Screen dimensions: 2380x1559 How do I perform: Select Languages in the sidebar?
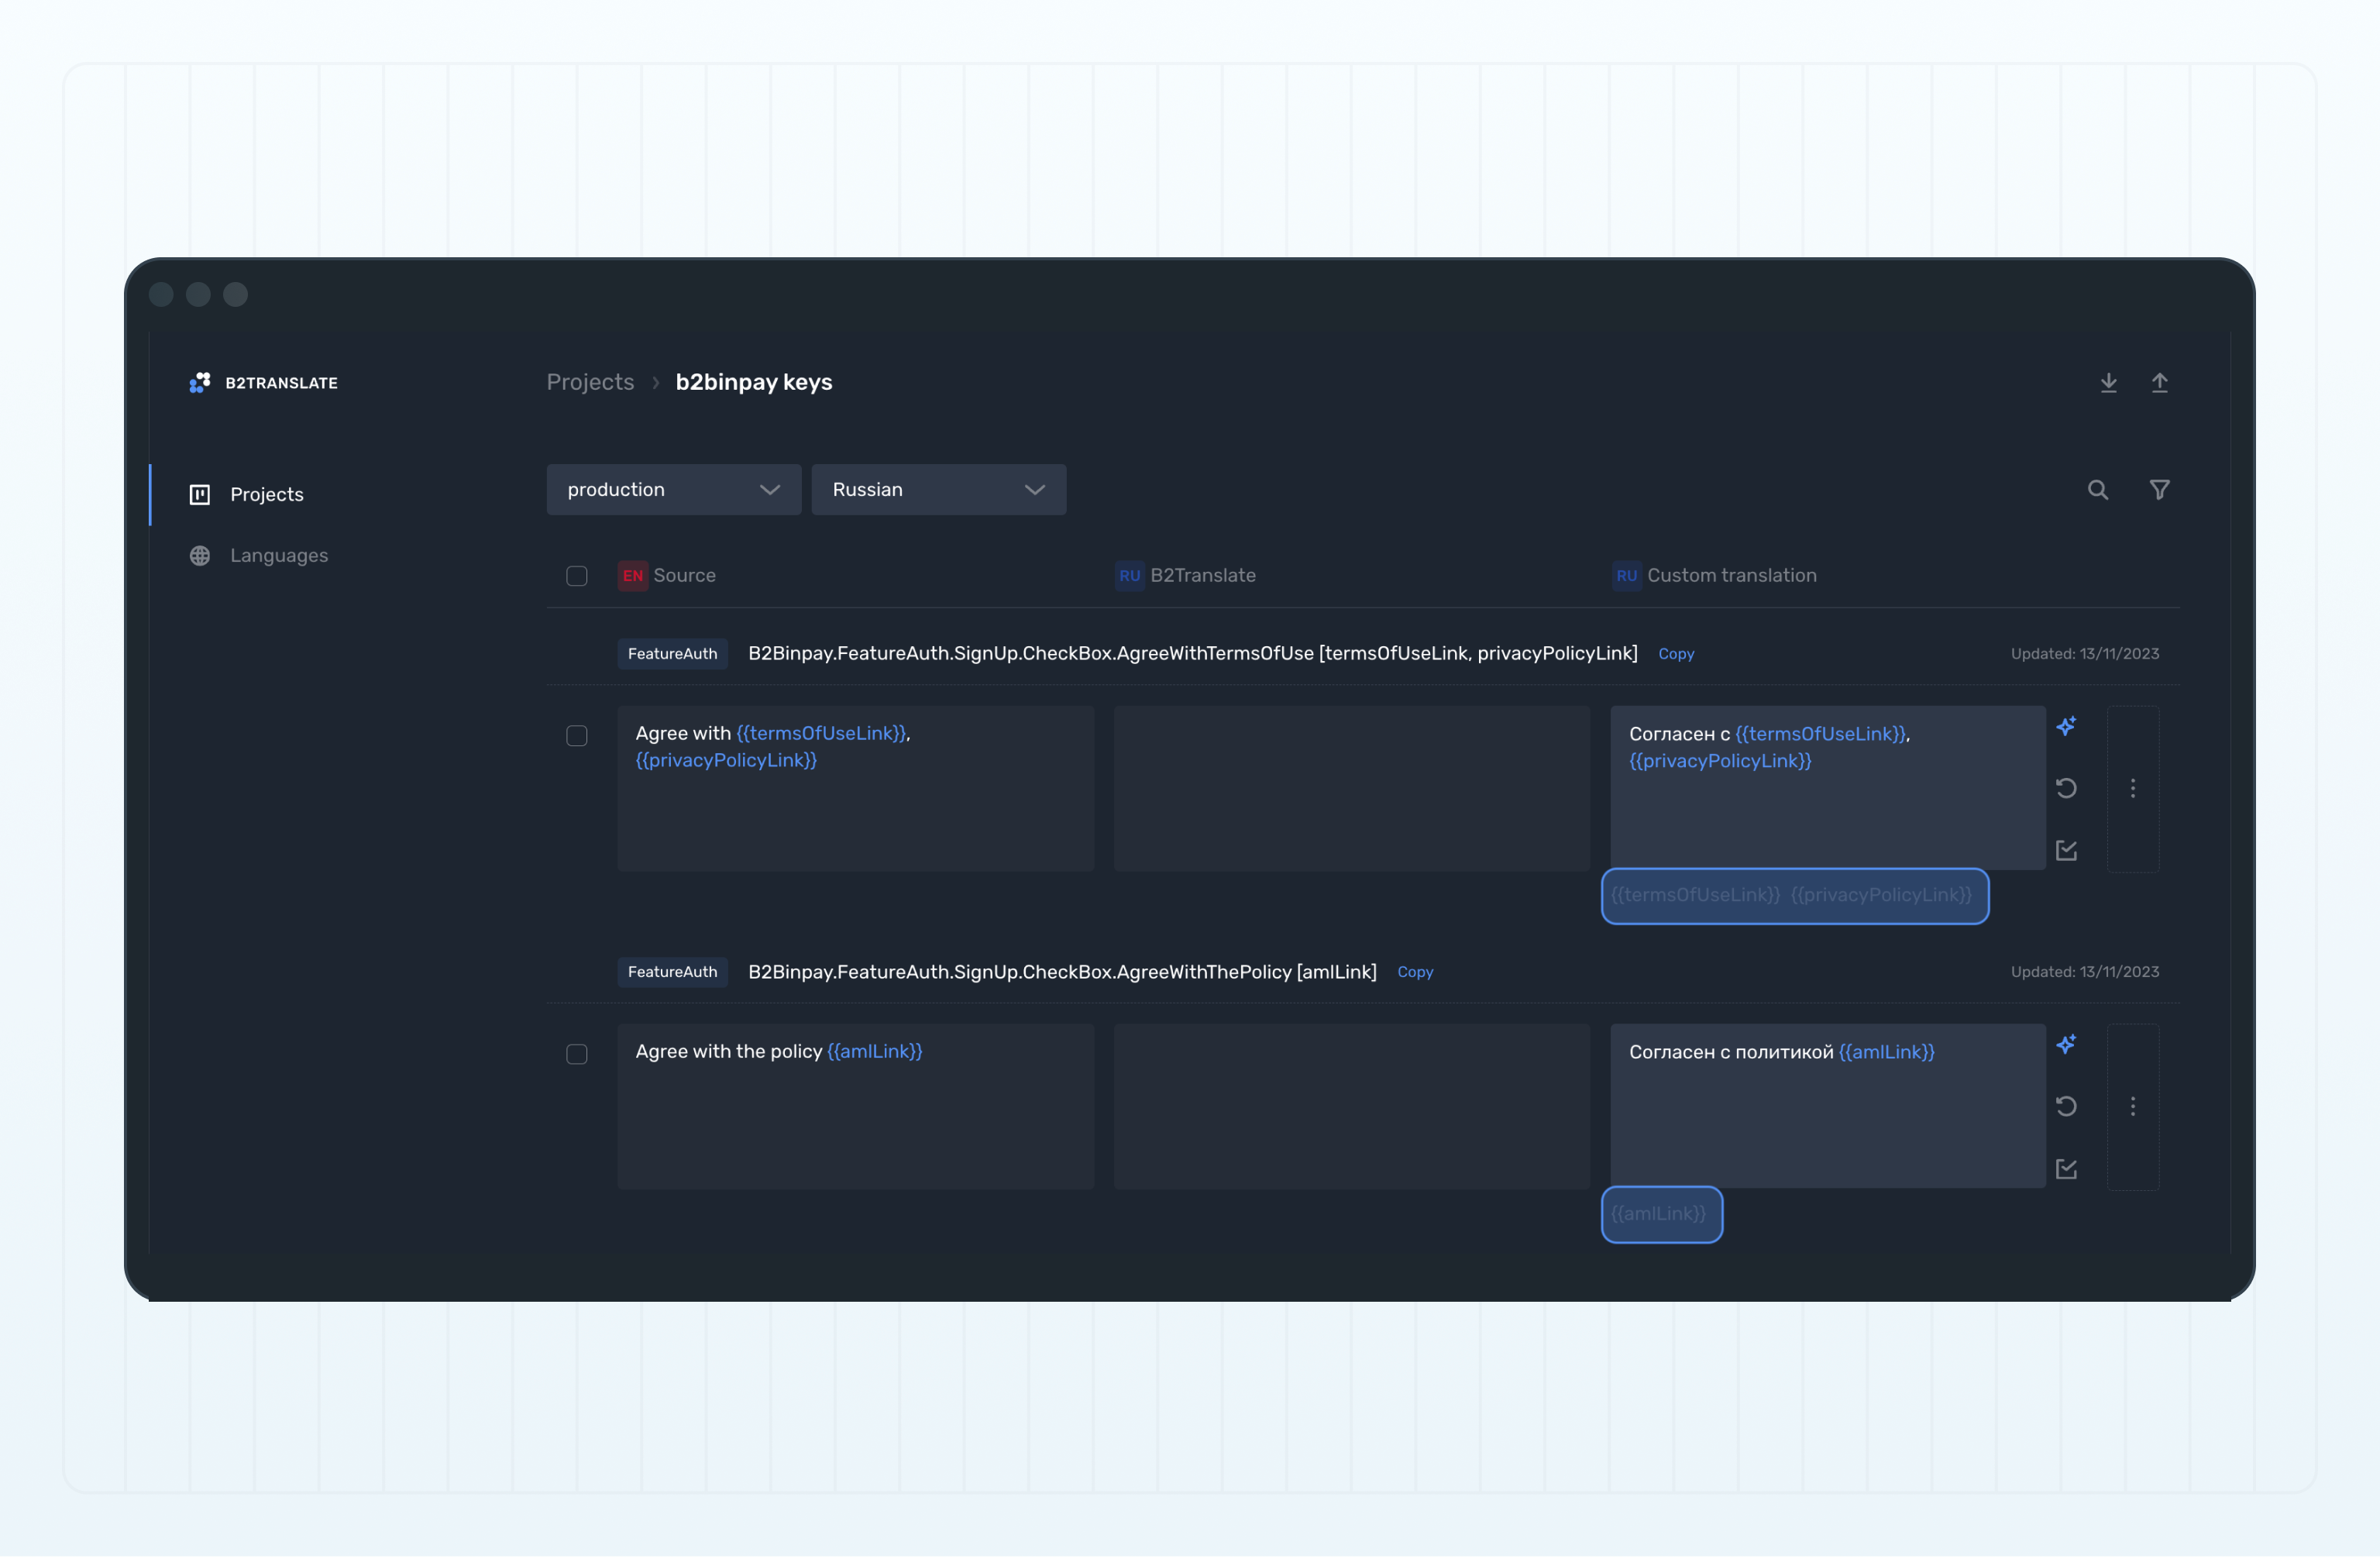point(280,555)
